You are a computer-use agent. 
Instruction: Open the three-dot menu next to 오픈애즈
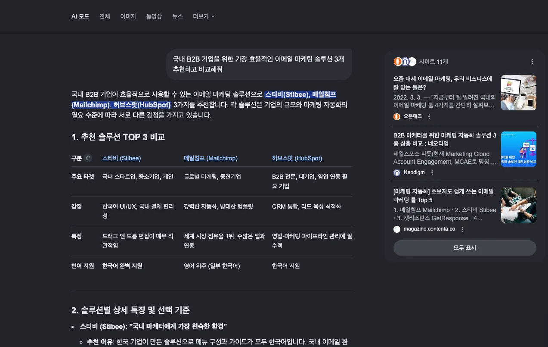[x=429, y=116]
